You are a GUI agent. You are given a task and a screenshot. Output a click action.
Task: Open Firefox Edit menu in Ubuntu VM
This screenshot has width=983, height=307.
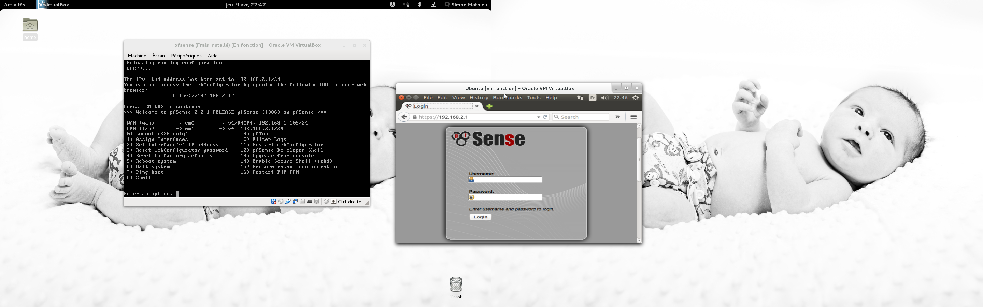442,98
